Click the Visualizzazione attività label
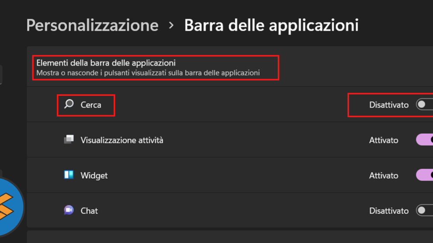433x243 pixels. 122,140
